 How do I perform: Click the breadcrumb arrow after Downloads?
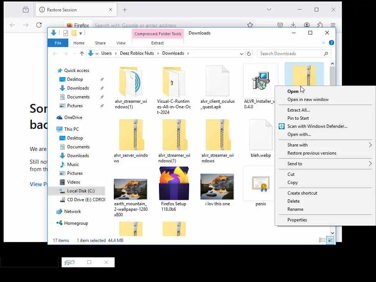click(x=188, y=53)
